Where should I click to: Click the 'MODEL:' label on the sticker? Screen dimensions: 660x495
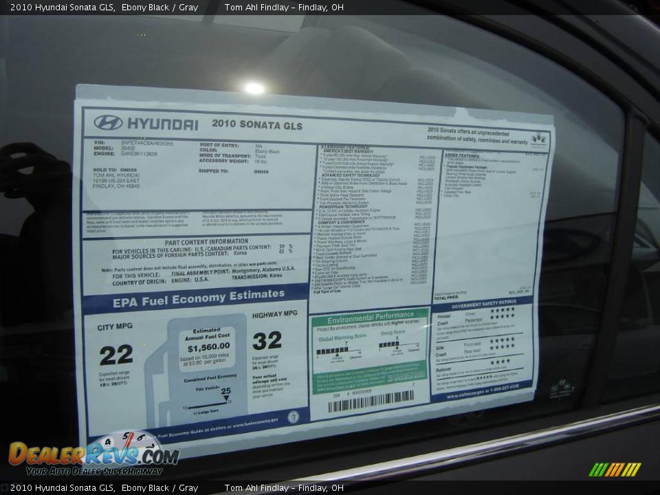click(103, 148)
